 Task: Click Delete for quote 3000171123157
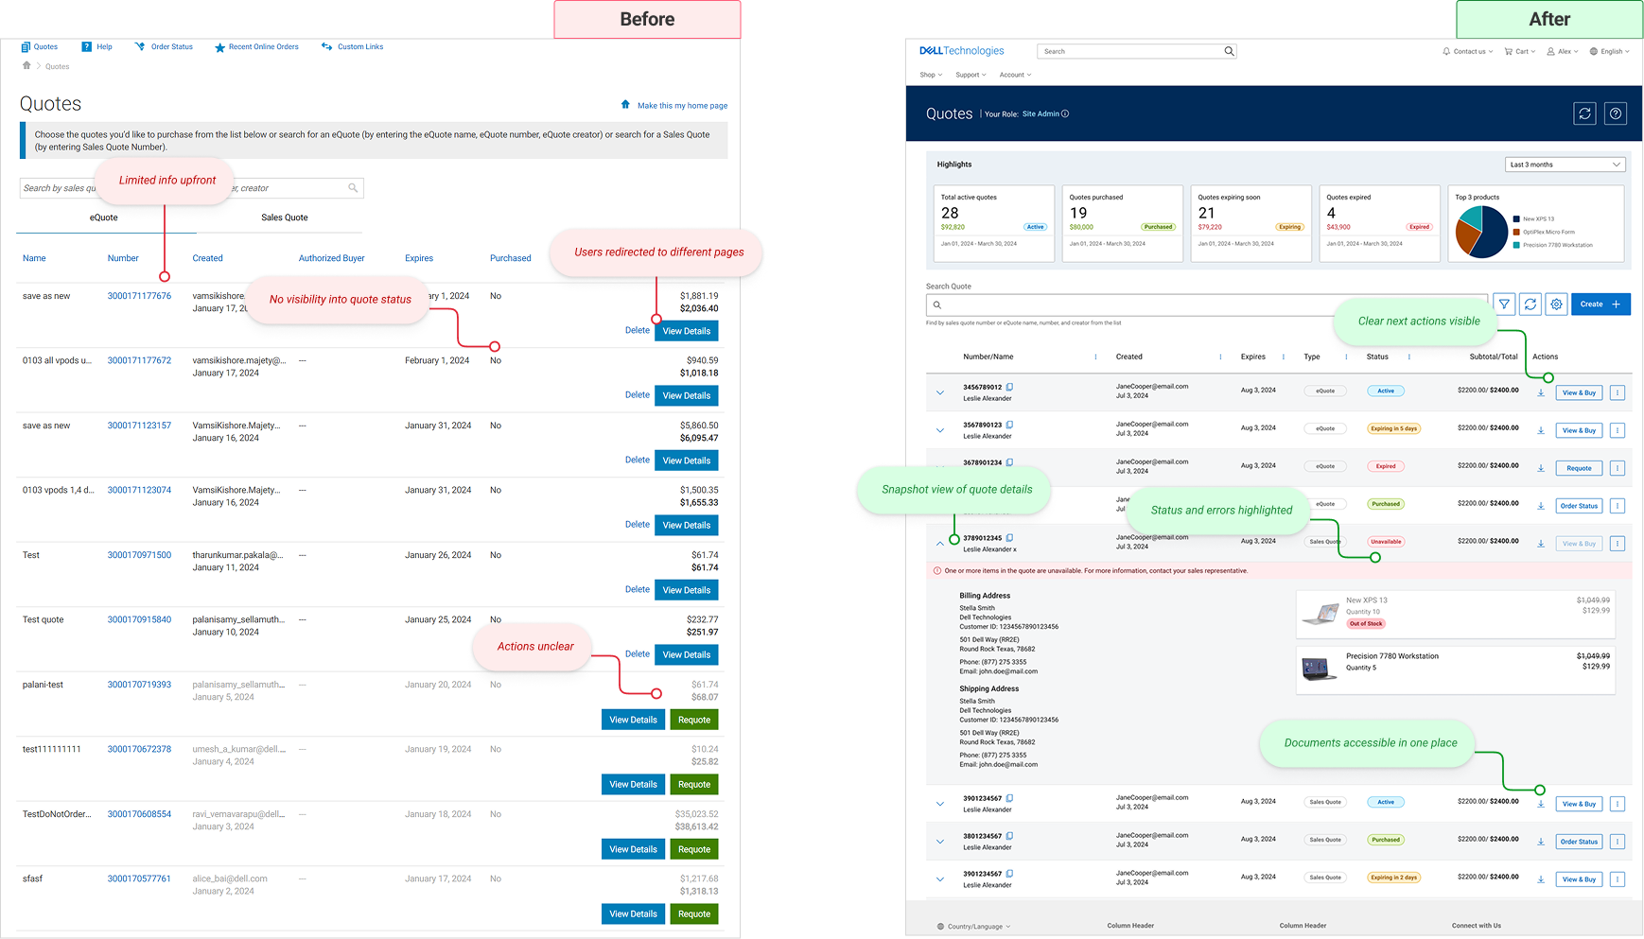[x=638, y=460]
